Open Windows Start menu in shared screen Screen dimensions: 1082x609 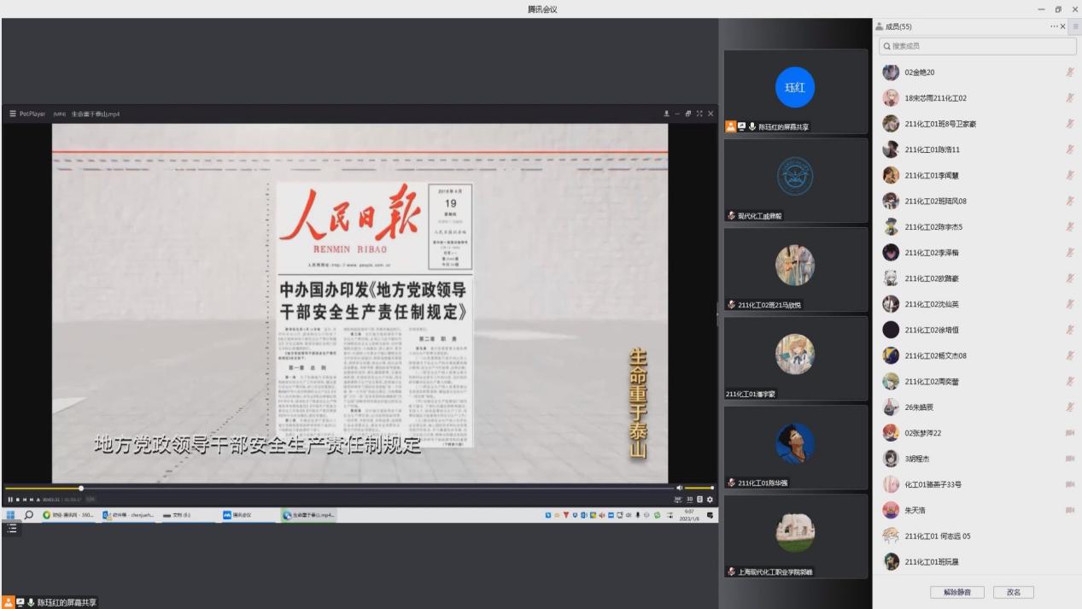[x=11, y=515]
